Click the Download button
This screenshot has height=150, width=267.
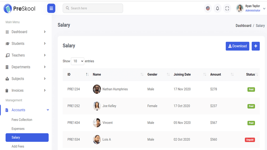click(x=237, y=46)
